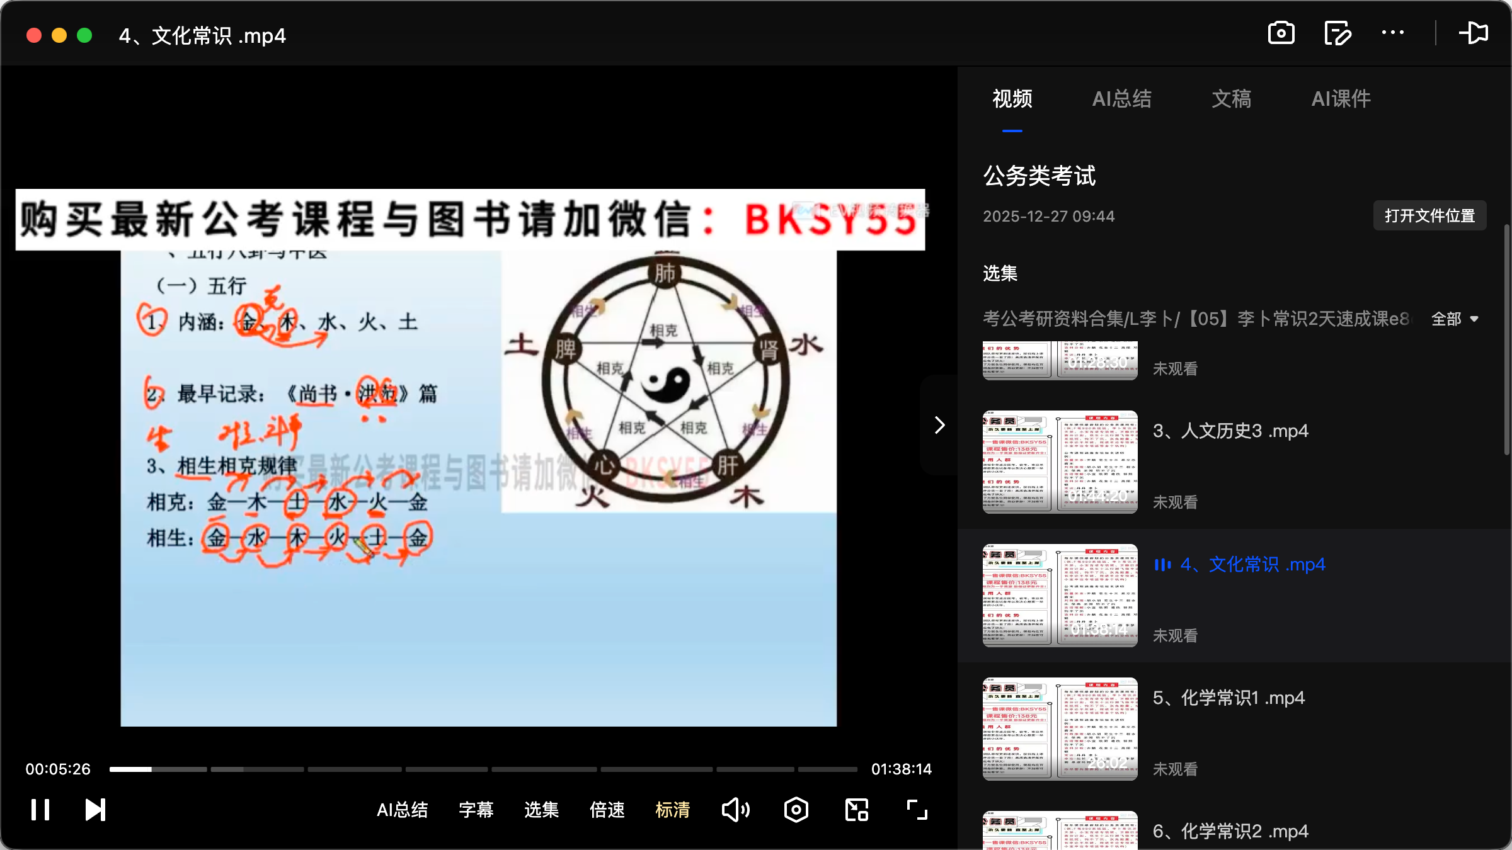Open the 倍速 playback speed menu
The height and width of the screenshot is (850, 1512).
point(607,810)
